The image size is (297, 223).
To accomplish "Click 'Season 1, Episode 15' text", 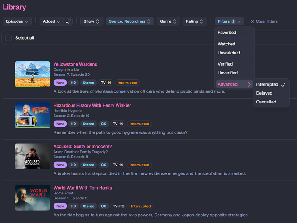I will click(71, 198).
